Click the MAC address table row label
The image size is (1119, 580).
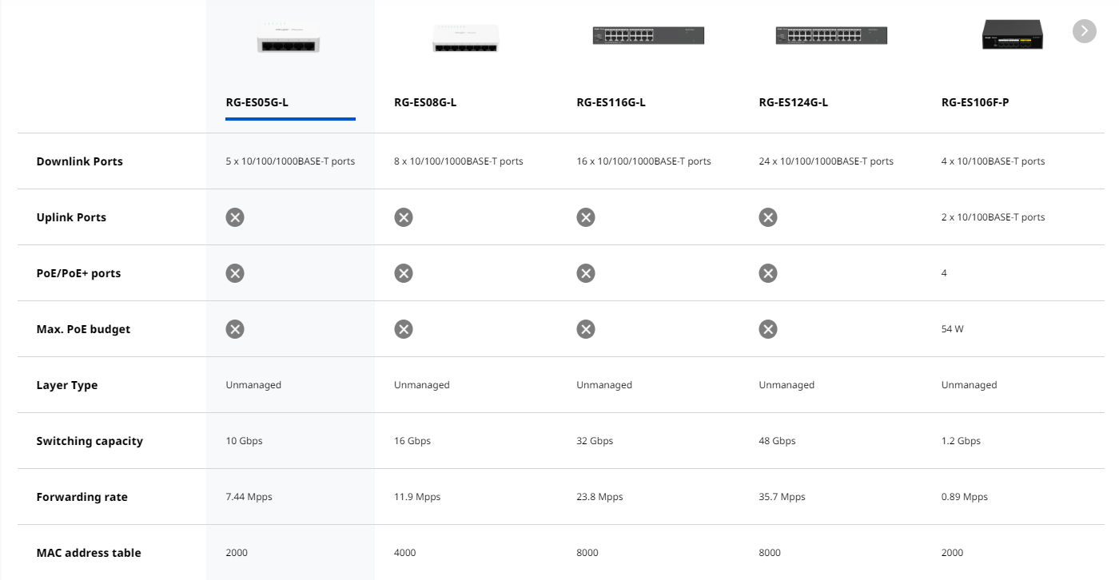pos(89,553)
